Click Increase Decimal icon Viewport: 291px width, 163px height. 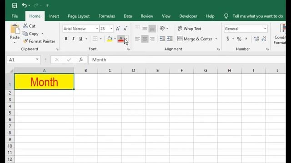(x=256, y=38)
